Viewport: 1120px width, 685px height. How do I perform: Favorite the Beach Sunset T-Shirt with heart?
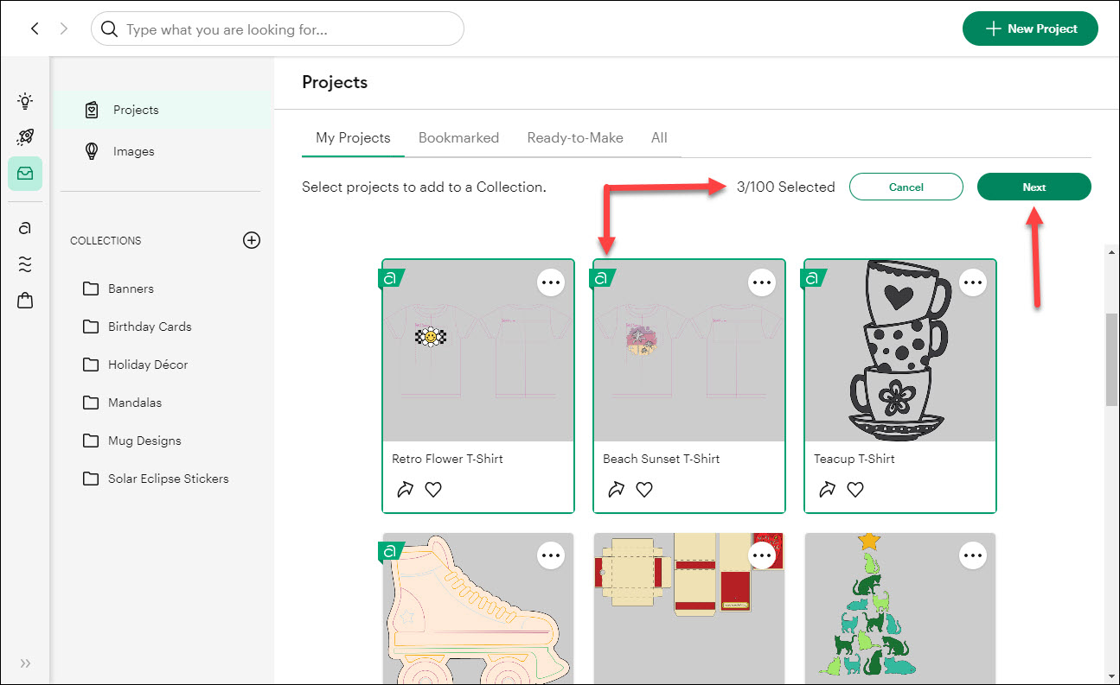point(644,490)
